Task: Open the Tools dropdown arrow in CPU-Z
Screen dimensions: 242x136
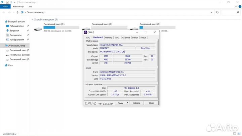Action: [127, 103]
